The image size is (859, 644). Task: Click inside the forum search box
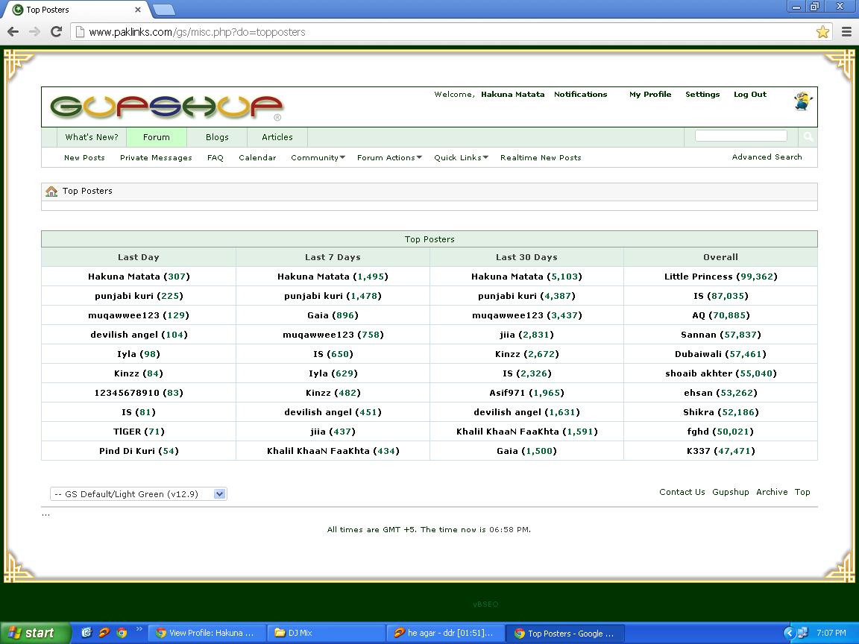click(x=740, y=136)
